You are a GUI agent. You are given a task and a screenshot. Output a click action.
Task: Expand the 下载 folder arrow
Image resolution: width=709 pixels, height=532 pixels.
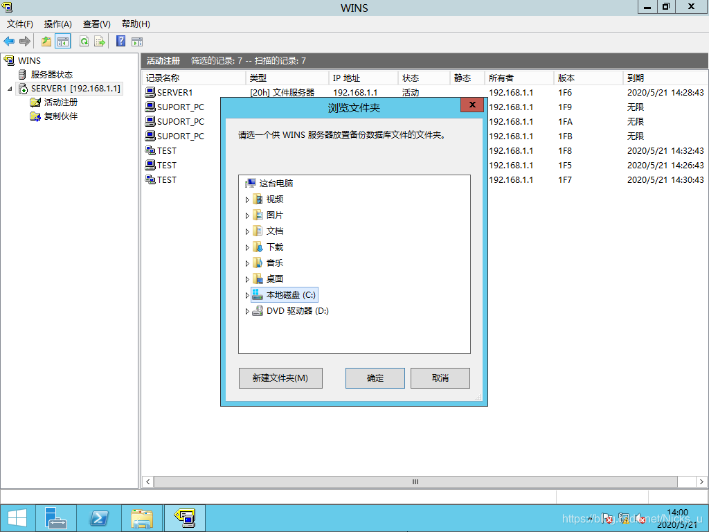pos(247,247)
